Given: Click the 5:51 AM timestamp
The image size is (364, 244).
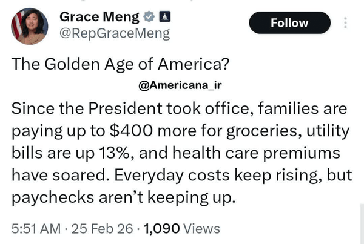Looking at the screenshot, I should [x=34, y=228].
